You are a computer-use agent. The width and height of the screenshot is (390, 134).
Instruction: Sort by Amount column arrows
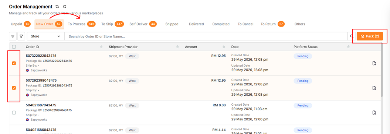224,47
